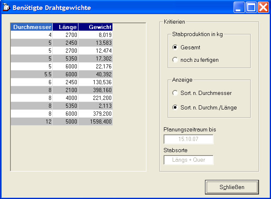Select the weight cell 2,113

pos(95,106)
